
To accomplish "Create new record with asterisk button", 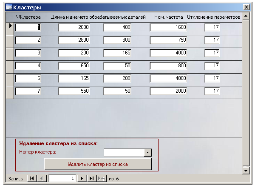I will [102, 179].
